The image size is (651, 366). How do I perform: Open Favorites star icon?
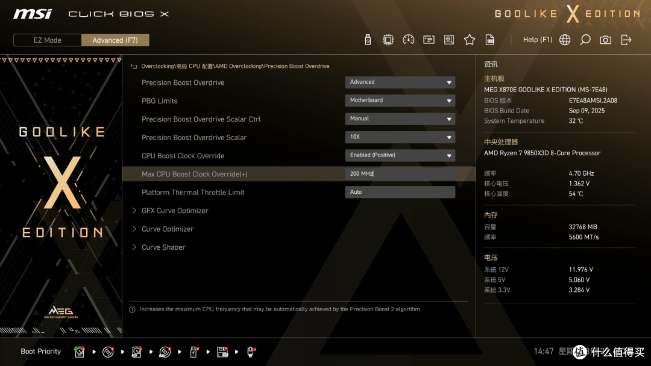pos(470,40)
